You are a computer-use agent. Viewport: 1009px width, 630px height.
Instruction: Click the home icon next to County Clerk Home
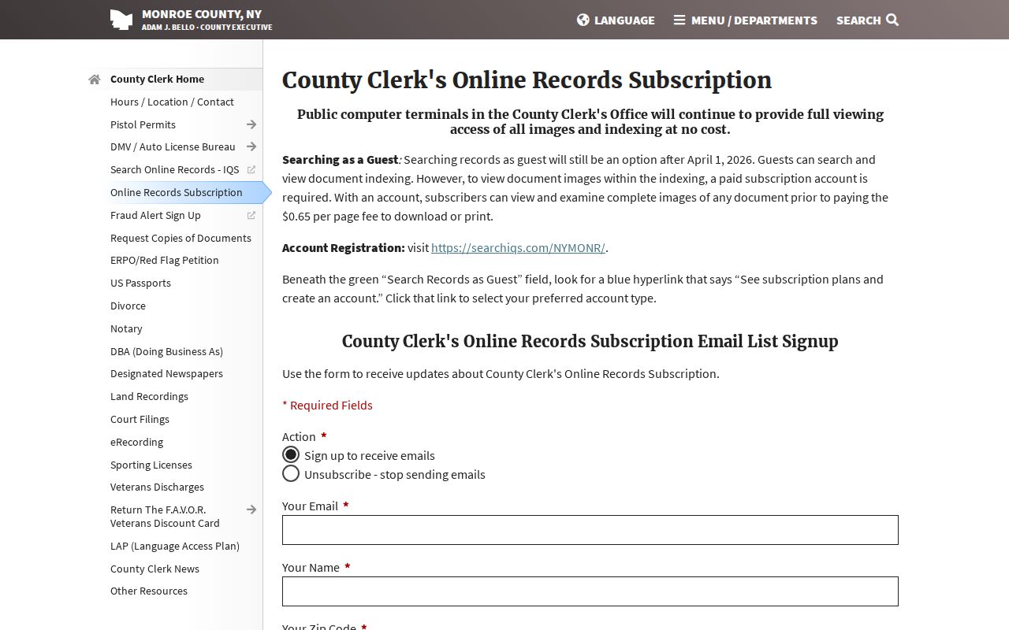click(95, 79)
